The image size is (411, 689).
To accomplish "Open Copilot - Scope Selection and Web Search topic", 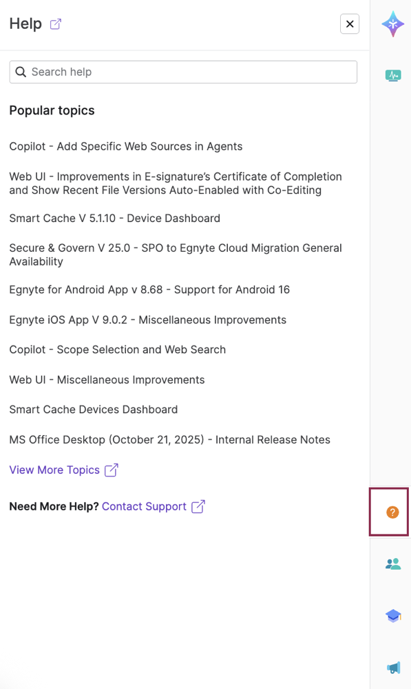I will [117, 350].
